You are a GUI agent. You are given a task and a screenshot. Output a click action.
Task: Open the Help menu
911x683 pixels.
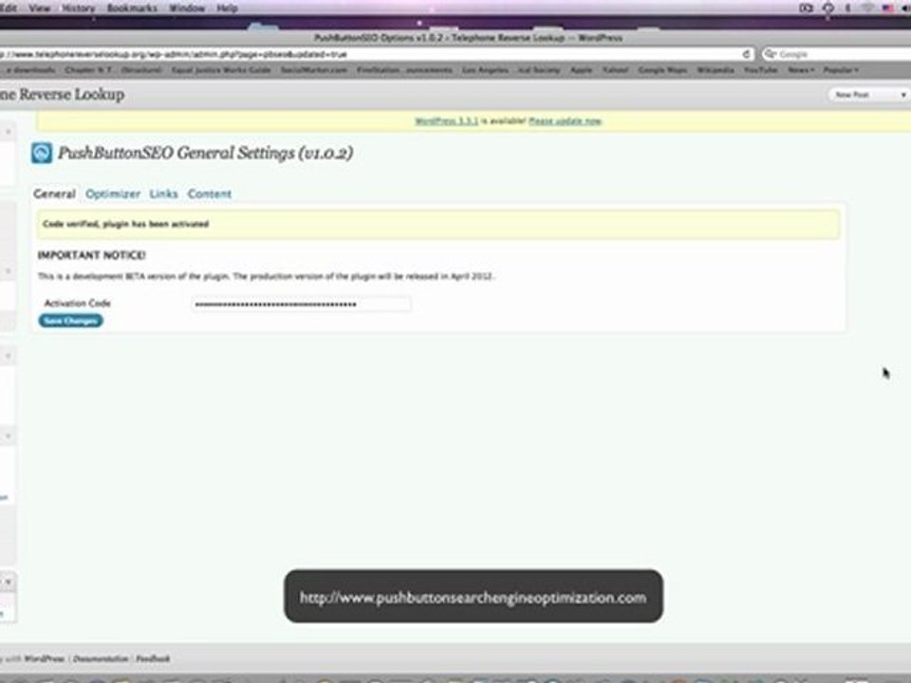pos(227,9)
